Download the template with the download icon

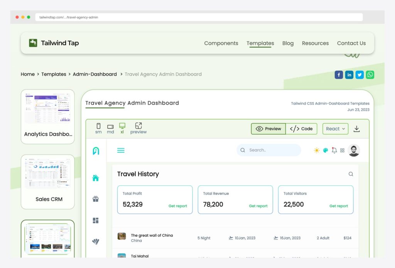356,129
